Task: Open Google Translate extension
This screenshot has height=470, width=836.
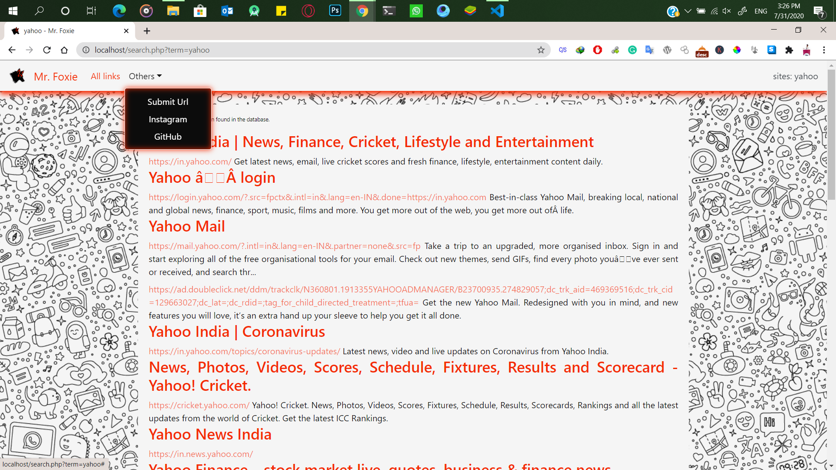Action: 649,50
